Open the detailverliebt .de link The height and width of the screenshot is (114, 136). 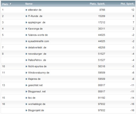37,47
